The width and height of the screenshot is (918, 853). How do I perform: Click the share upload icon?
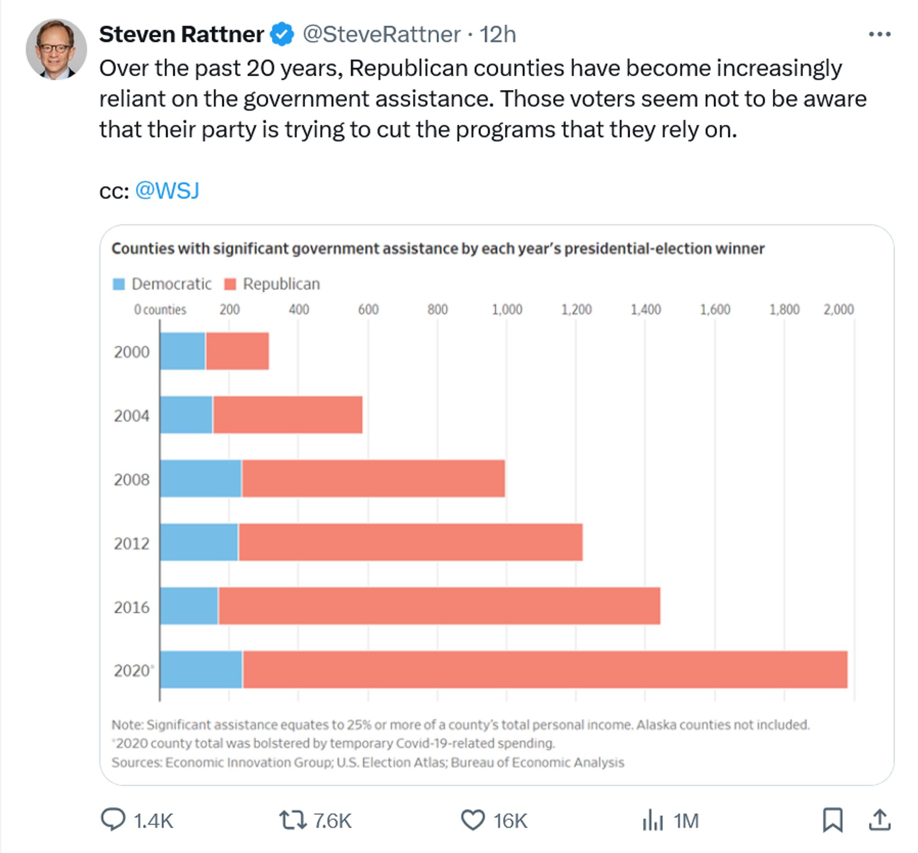coord(879,820)
